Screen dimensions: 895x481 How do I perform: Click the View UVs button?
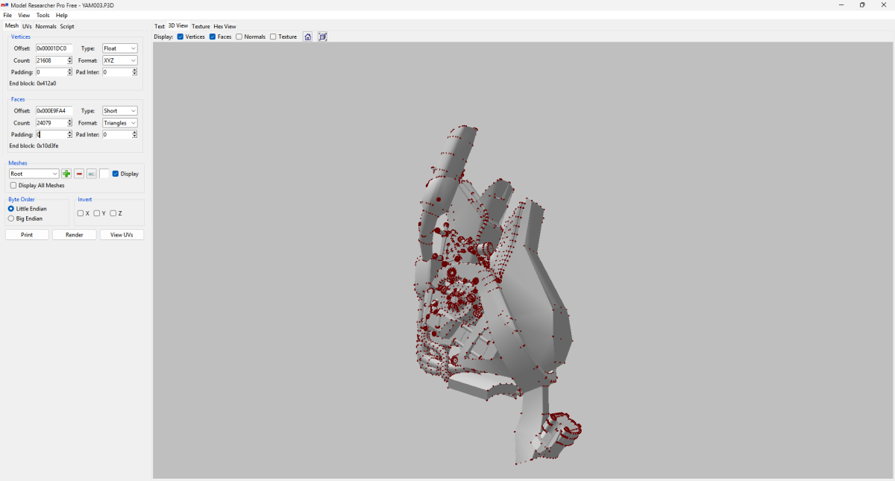tap(122, 235)
